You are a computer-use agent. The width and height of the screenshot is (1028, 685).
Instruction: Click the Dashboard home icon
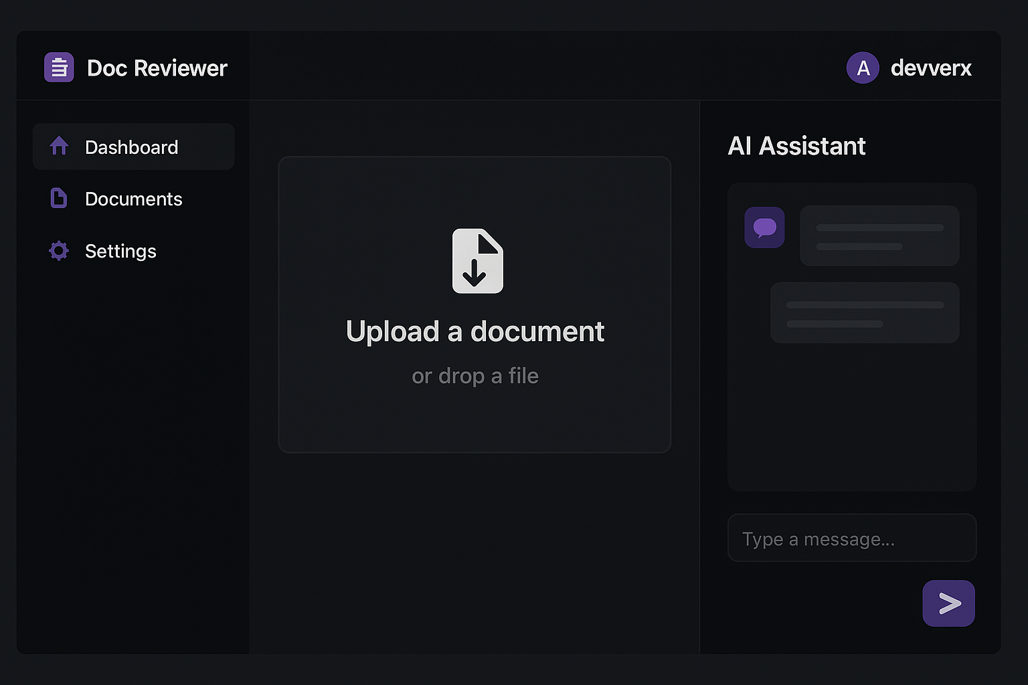point(59,146)
